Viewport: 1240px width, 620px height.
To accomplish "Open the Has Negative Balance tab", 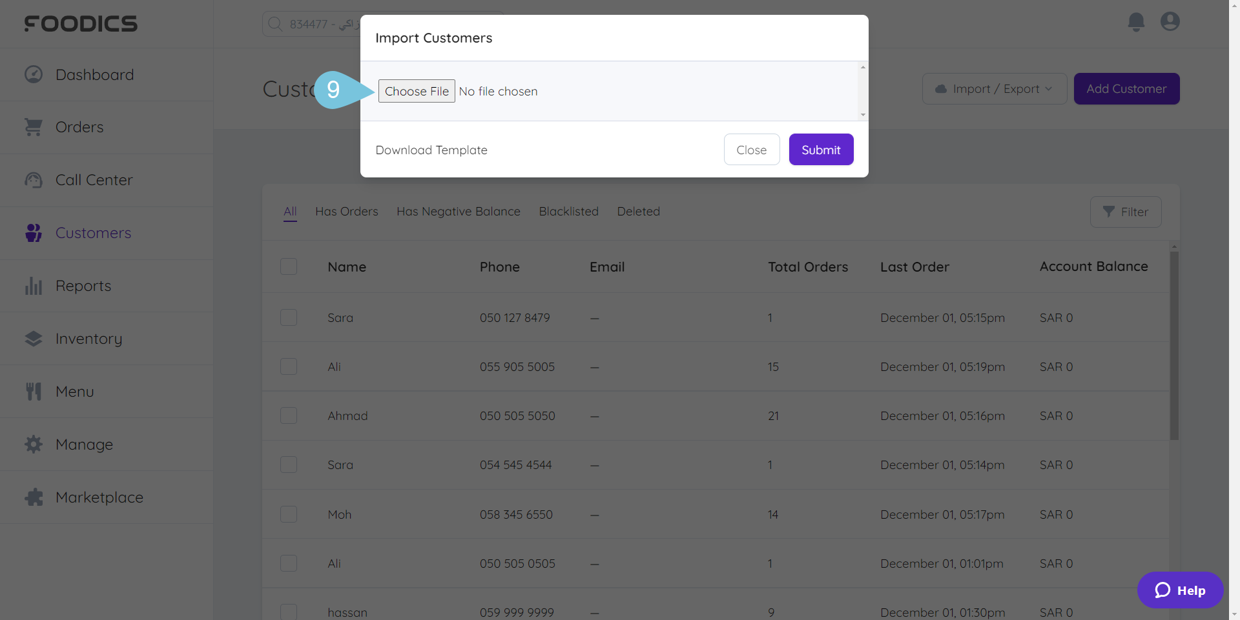I will (458, 211).
